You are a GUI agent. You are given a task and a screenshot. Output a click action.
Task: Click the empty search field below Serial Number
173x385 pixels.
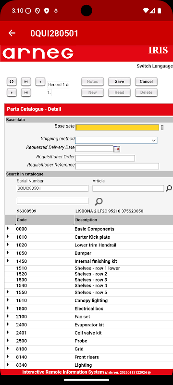coord(52,201)
